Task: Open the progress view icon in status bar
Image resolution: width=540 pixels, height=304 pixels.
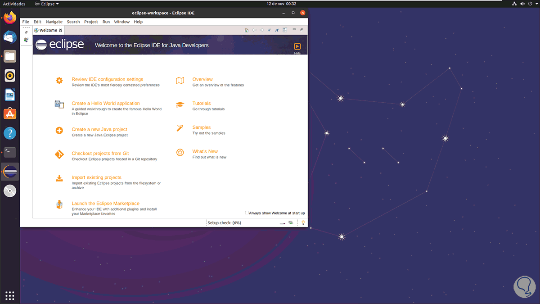Action: pyautogui.click(x=291, y=222)
